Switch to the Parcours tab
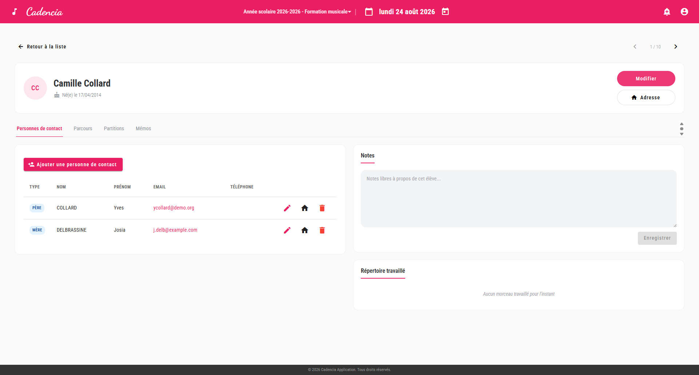 [x=83, y=128]
